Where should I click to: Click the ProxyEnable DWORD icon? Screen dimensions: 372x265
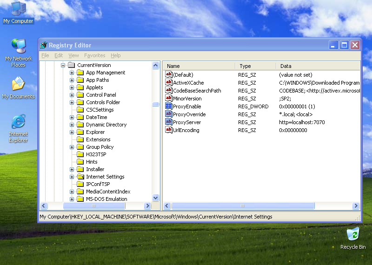[x=169, y=106]
